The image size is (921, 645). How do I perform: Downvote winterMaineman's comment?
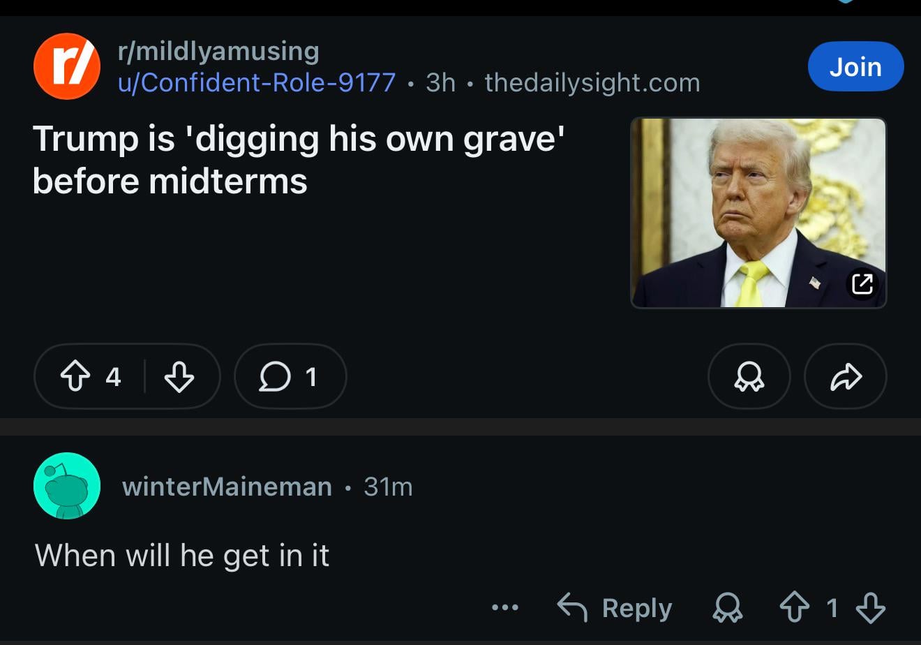coord(870,608)
